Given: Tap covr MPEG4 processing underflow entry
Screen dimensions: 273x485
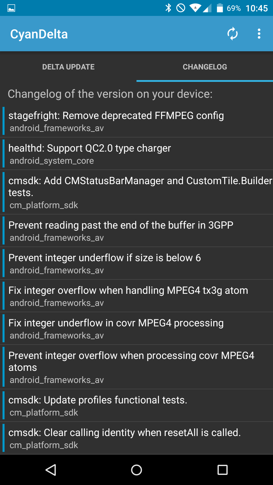Looking at the screenshot, I should coord(136,329).
